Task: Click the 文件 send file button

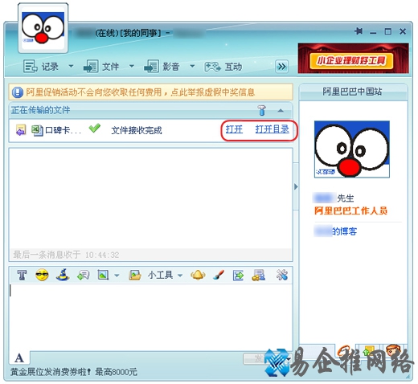Action: pos(101,66)
